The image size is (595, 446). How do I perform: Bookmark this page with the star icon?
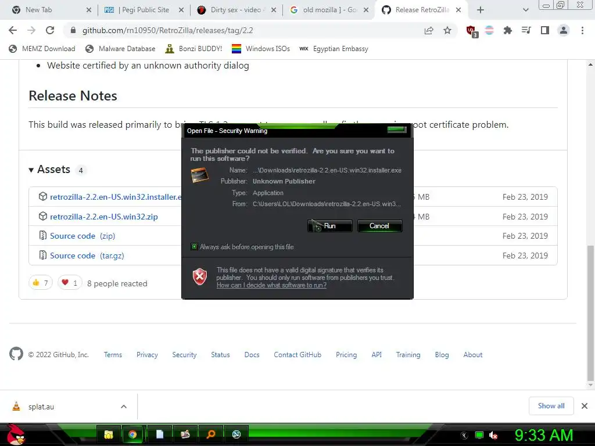[447, 30]
